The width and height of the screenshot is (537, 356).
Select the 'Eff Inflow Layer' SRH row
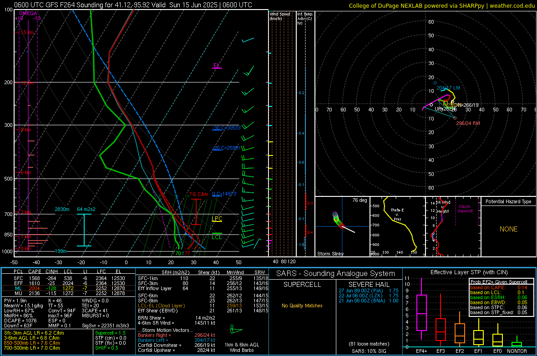(203, 288)
